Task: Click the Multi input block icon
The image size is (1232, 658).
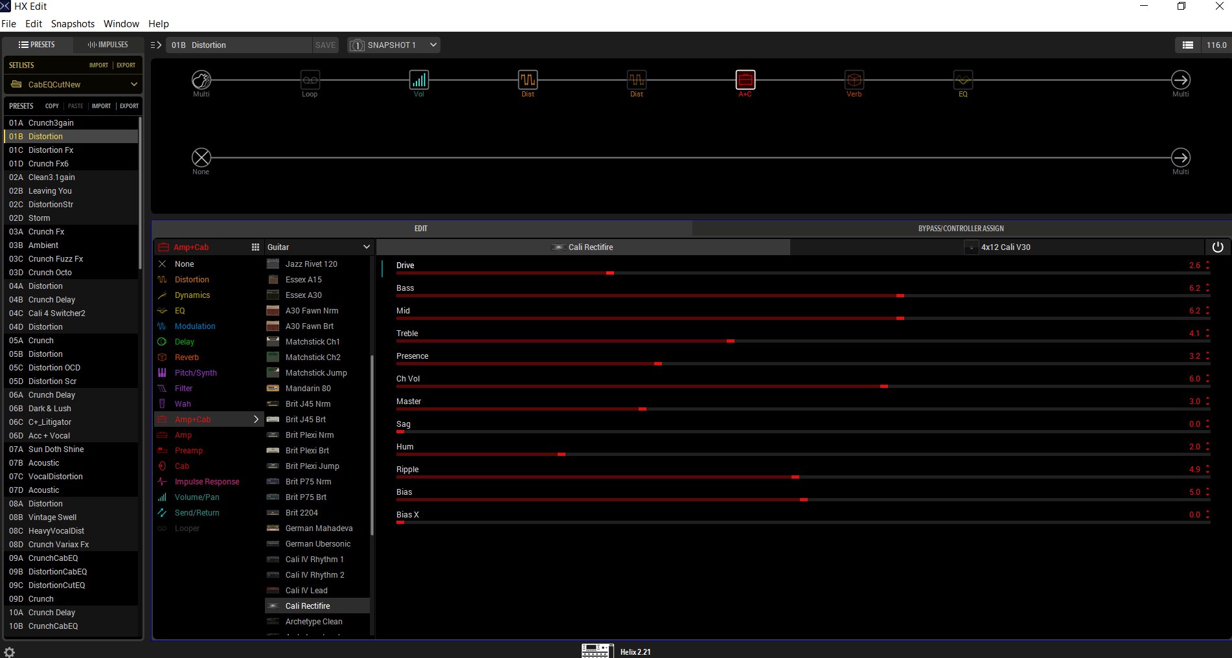Action: [201, 80]
